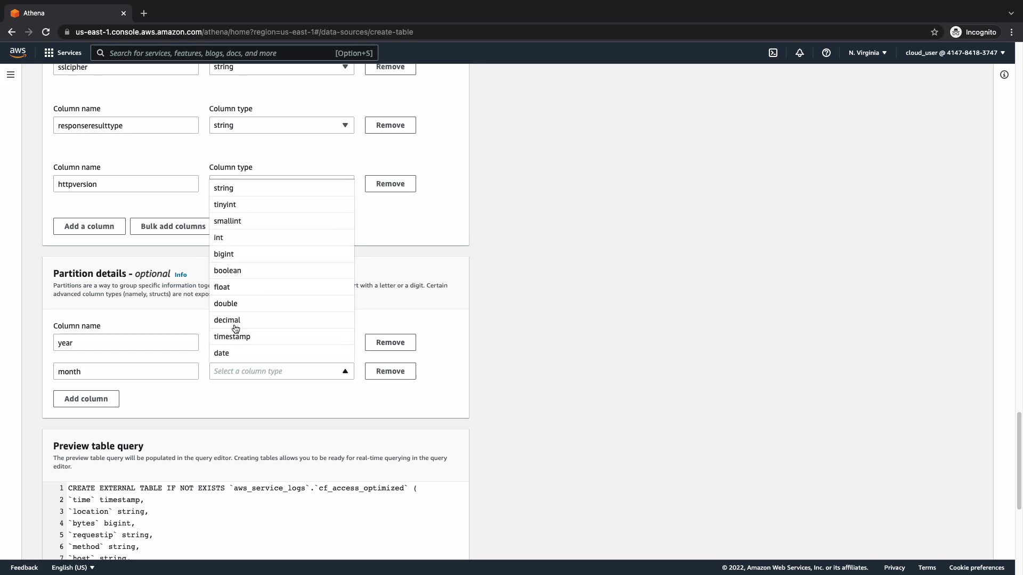The width and height of the screenshot is (1023, 575).
Task: Remove the httpversion column
Action: pyautogui.click(x=390, y=184)
